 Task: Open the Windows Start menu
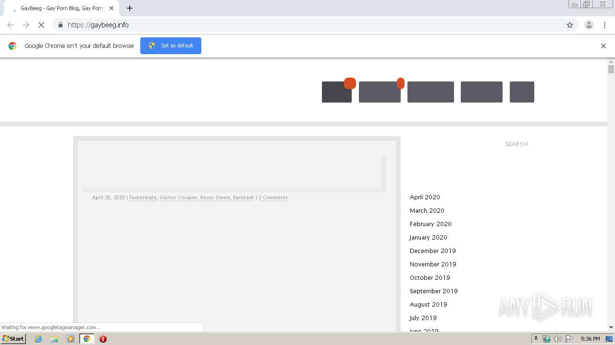click(13, 338)
